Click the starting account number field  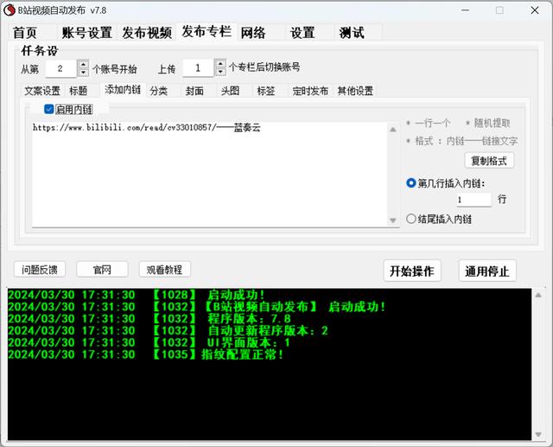pyautogui.click(x=61, y=68)
